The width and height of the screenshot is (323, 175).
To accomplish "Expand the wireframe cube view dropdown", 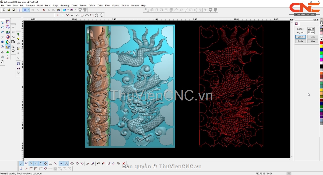I will (75, 10).
